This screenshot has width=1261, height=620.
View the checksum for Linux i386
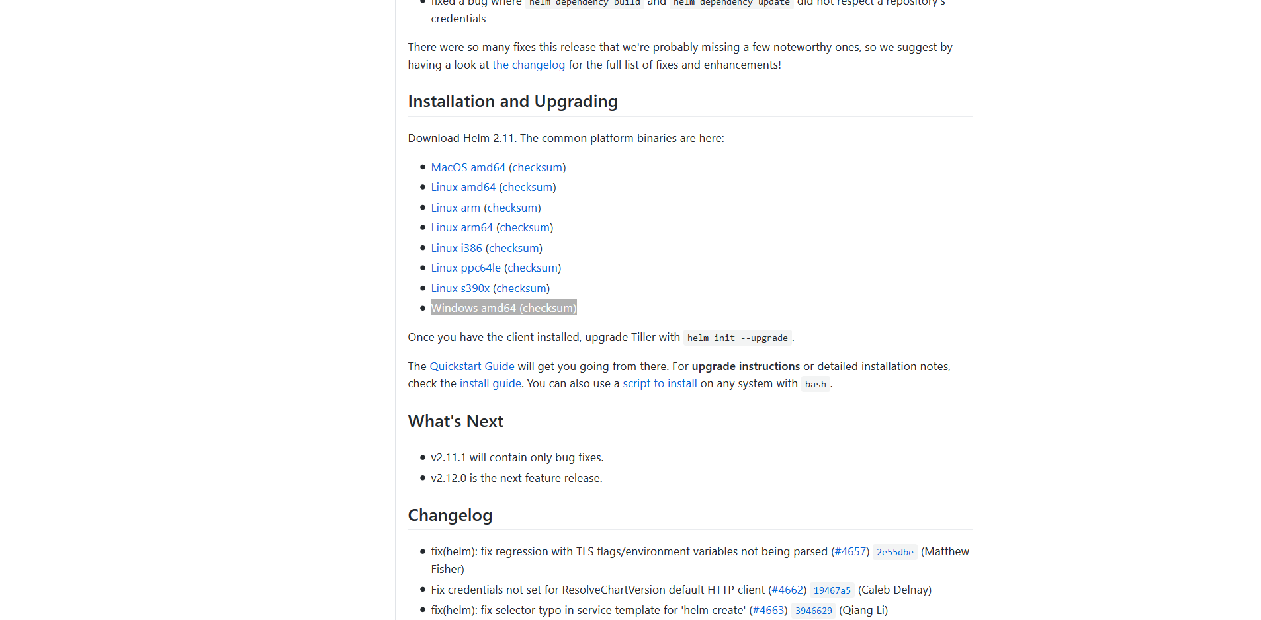click(x=514, y=248)
